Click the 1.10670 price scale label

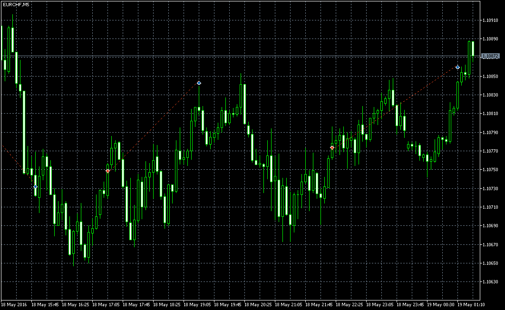tap(490, 245)
